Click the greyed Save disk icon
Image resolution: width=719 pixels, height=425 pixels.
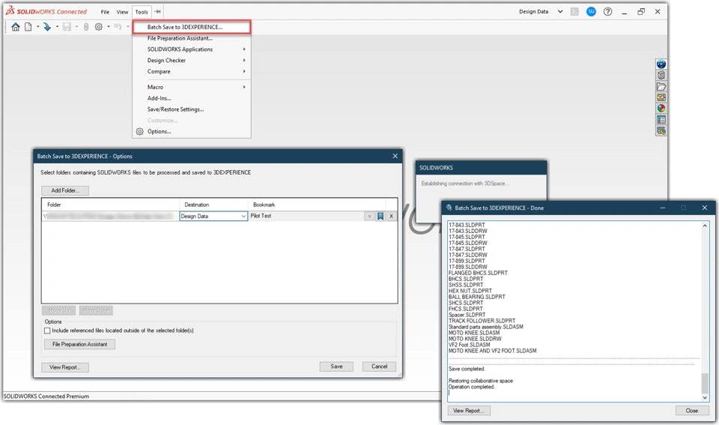pyautogui.click(x=67, y=27)
